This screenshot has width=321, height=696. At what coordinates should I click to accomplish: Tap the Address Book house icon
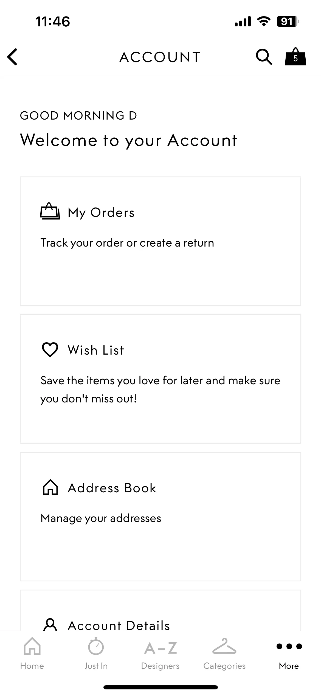[50, 487]
